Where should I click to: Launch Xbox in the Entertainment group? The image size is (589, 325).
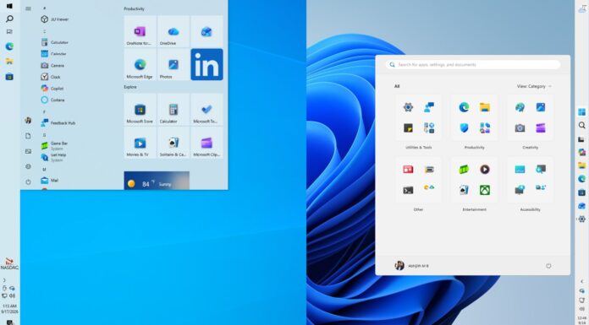[x=485, y=190]
